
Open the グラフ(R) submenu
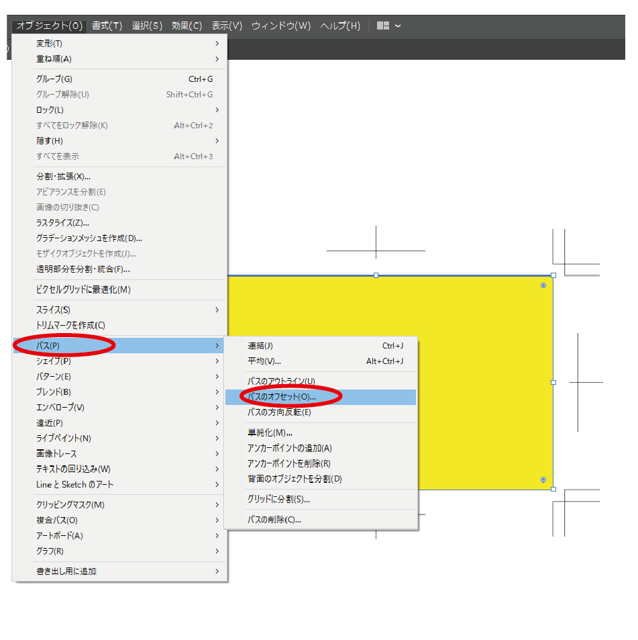(x=119, y=551)
